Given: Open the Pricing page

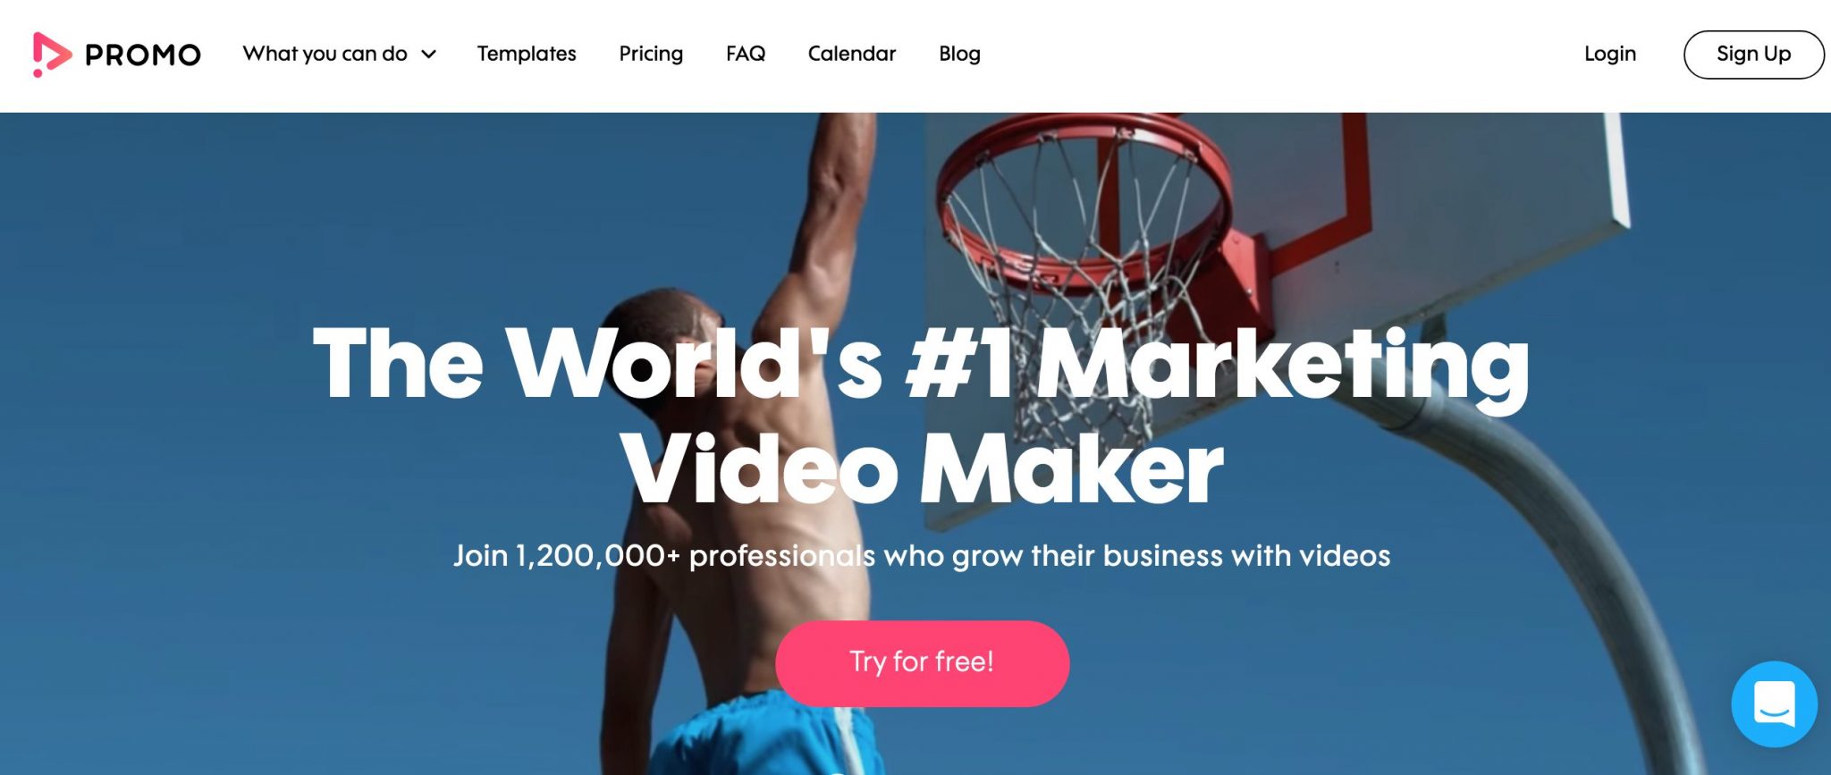Looking at the screenshot, I should click(x=651, y=54).
